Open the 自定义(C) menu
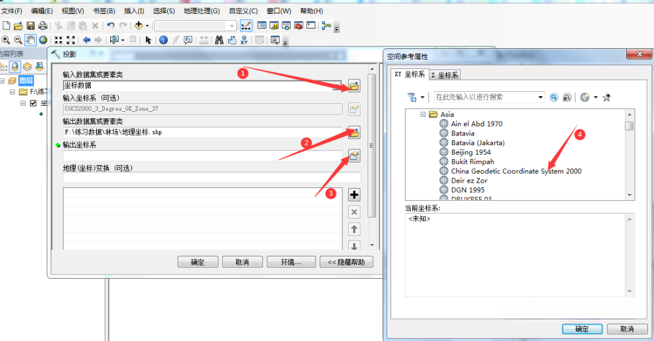The image size is (654, 341). tap(243, 11)
